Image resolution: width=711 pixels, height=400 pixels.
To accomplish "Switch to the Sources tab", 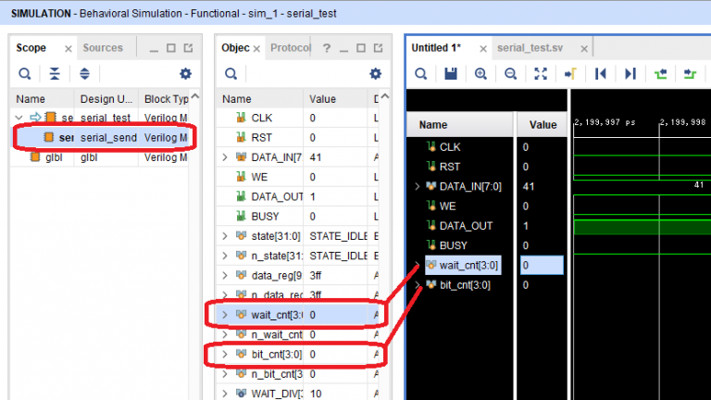I will click(x=102, y=48).
